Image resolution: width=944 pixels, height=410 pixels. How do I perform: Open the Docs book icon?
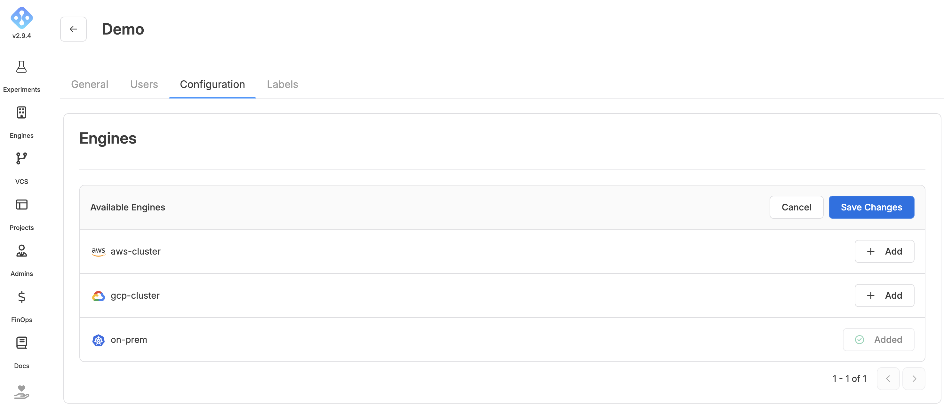[22, 343]
